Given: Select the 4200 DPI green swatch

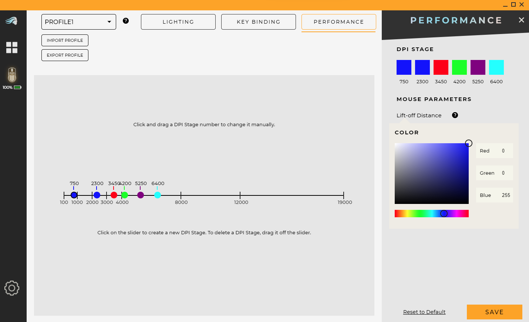Looking at the screenshot, I should (x=459, y=67).
